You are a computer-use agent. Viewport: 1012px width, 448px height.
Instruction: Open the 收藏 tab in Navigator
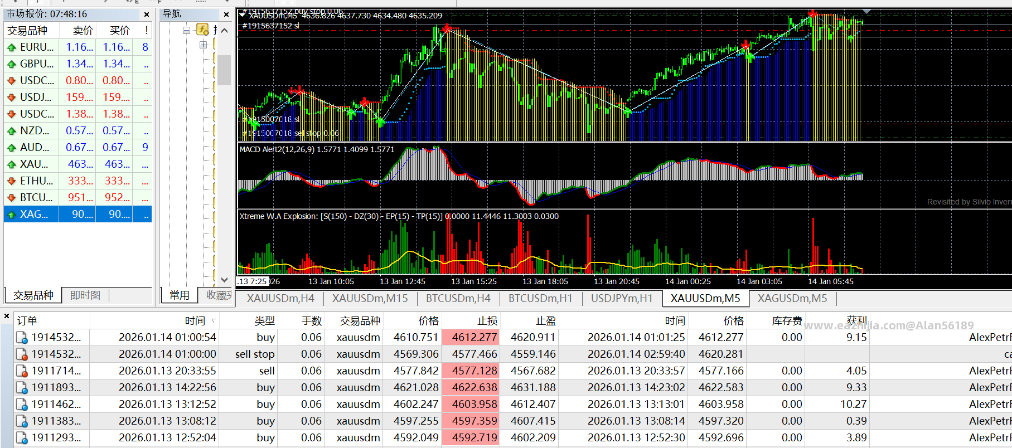[x=219, y=295]
